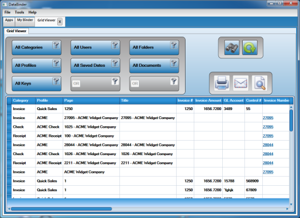Sort by the Title column header
The width and height of the screenshot is (300, 218).
[148, 101]
